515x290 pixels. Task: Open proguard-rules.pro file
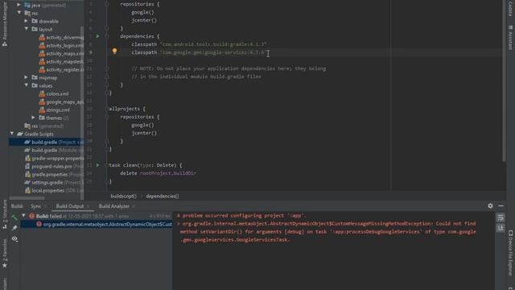tap(54, 167)
